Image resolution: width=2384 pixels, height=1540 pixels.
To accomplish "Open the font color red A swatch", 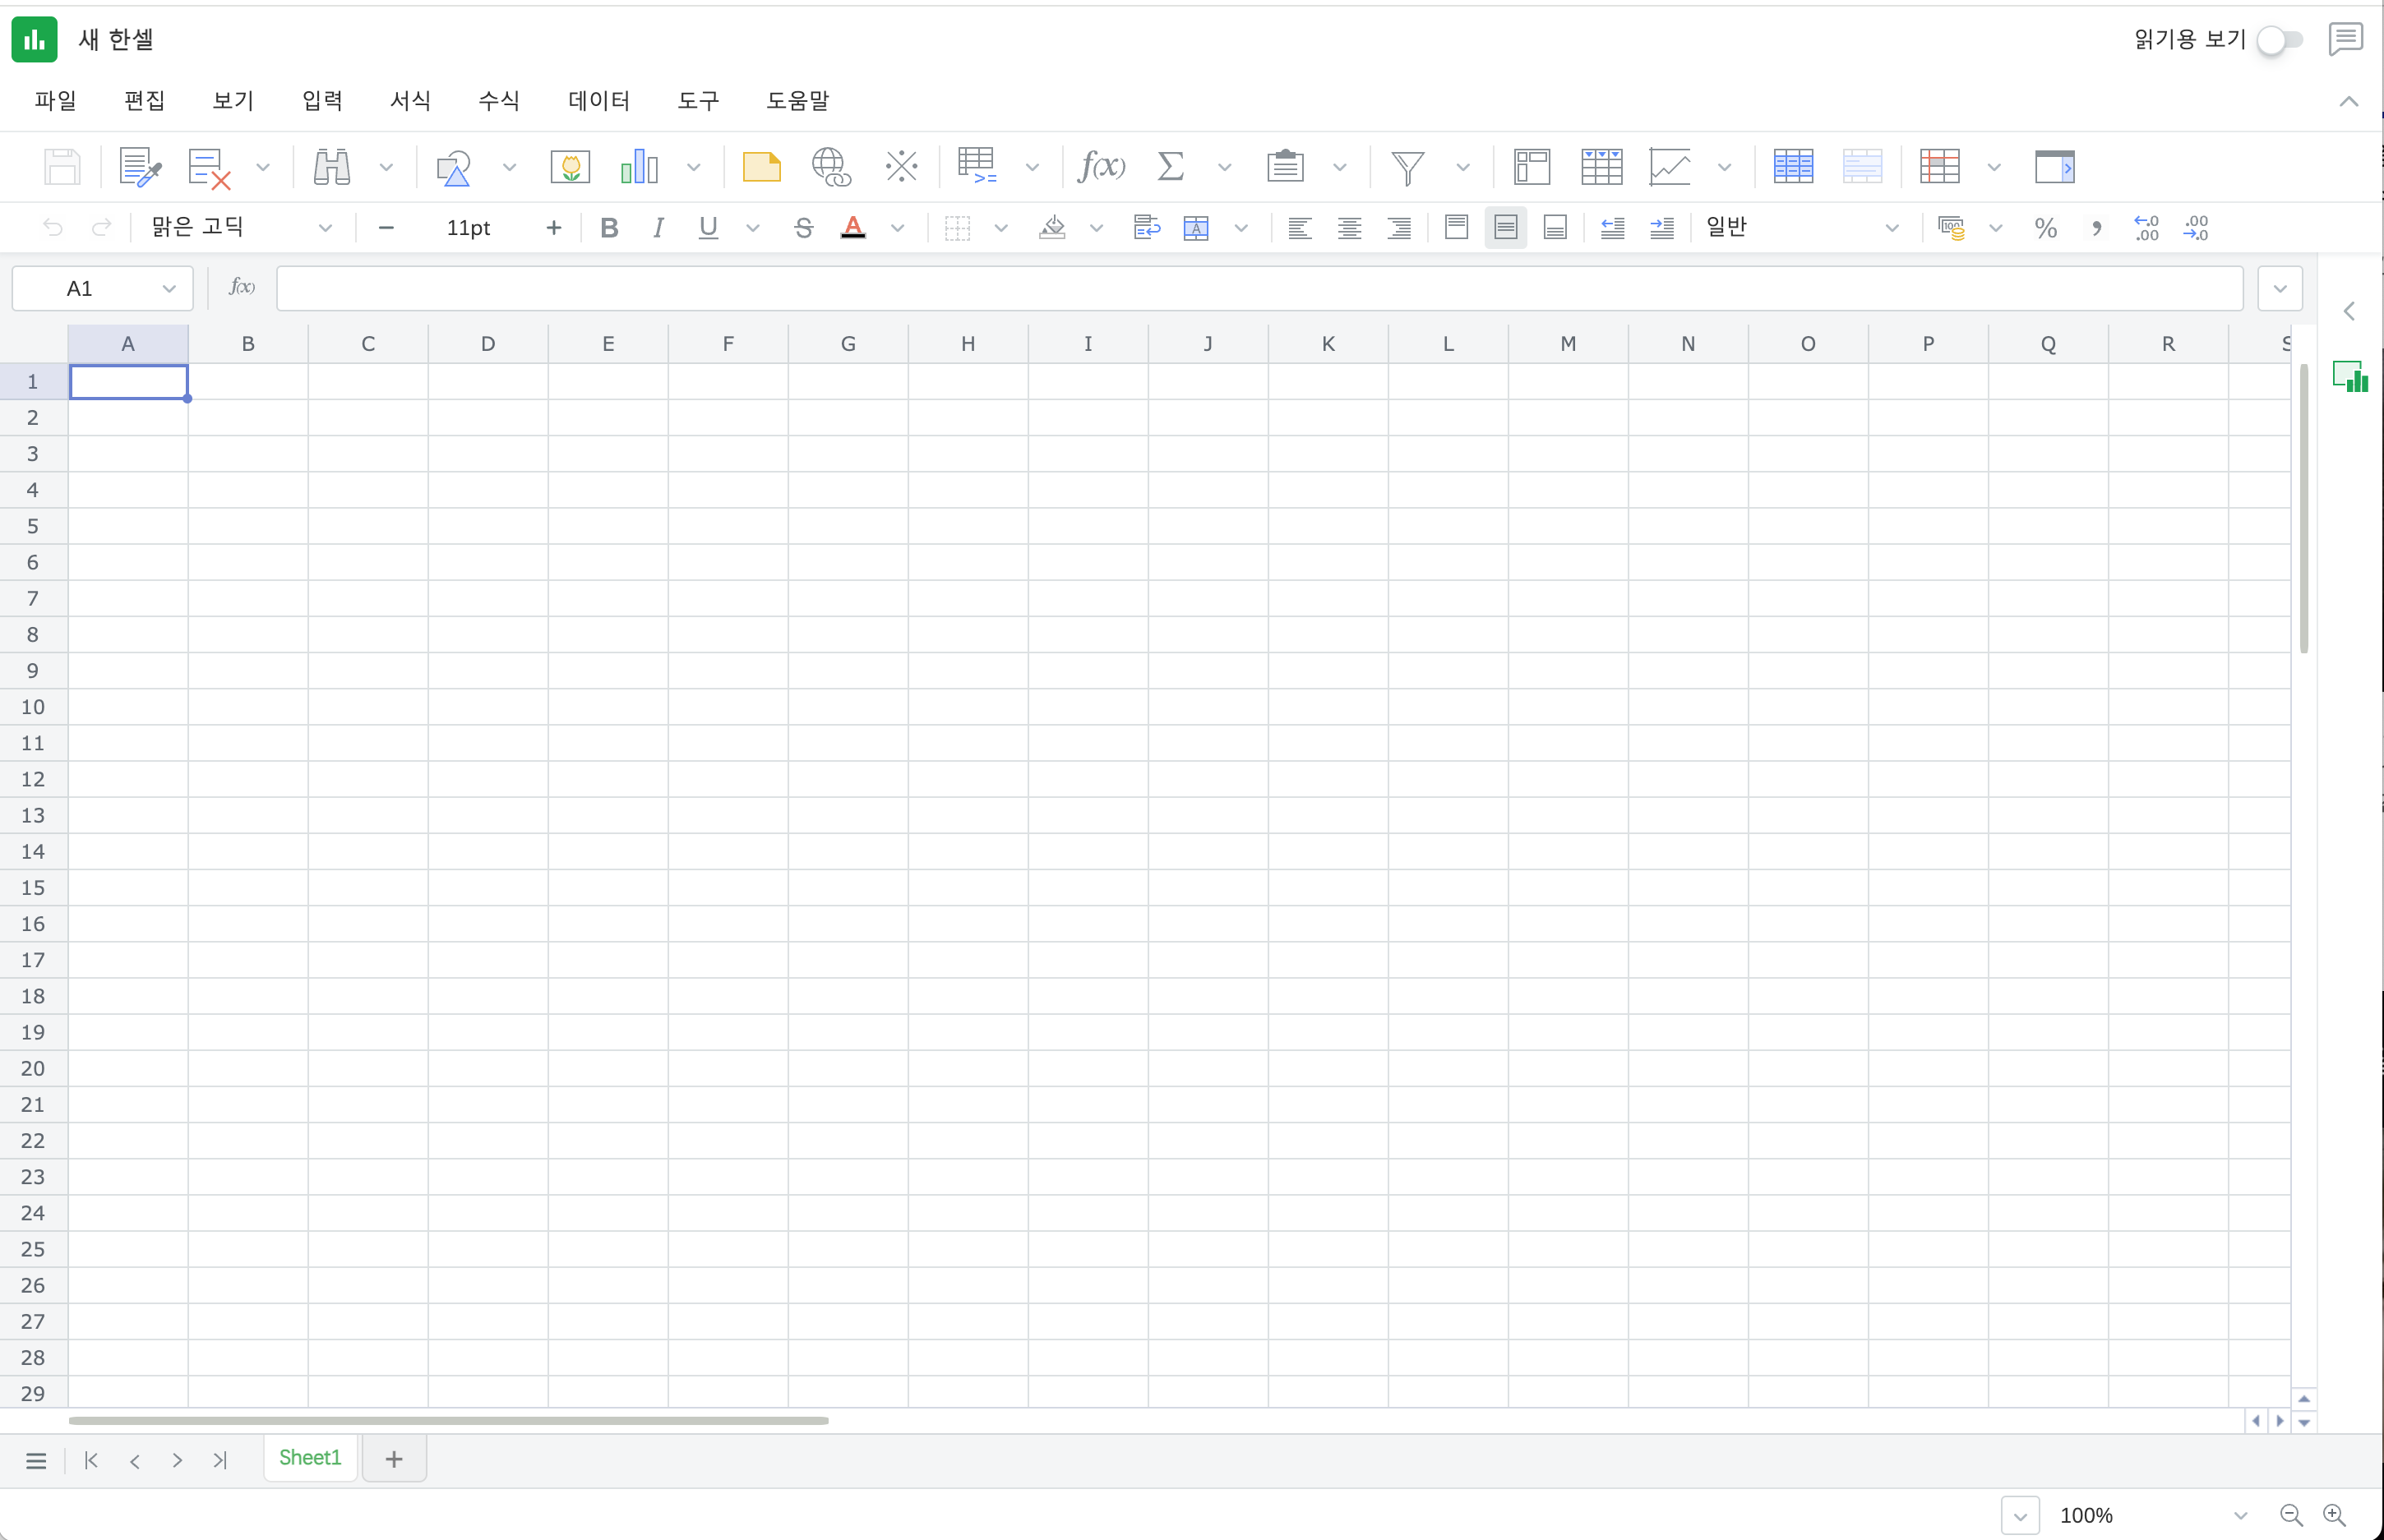I will point(852,228).
